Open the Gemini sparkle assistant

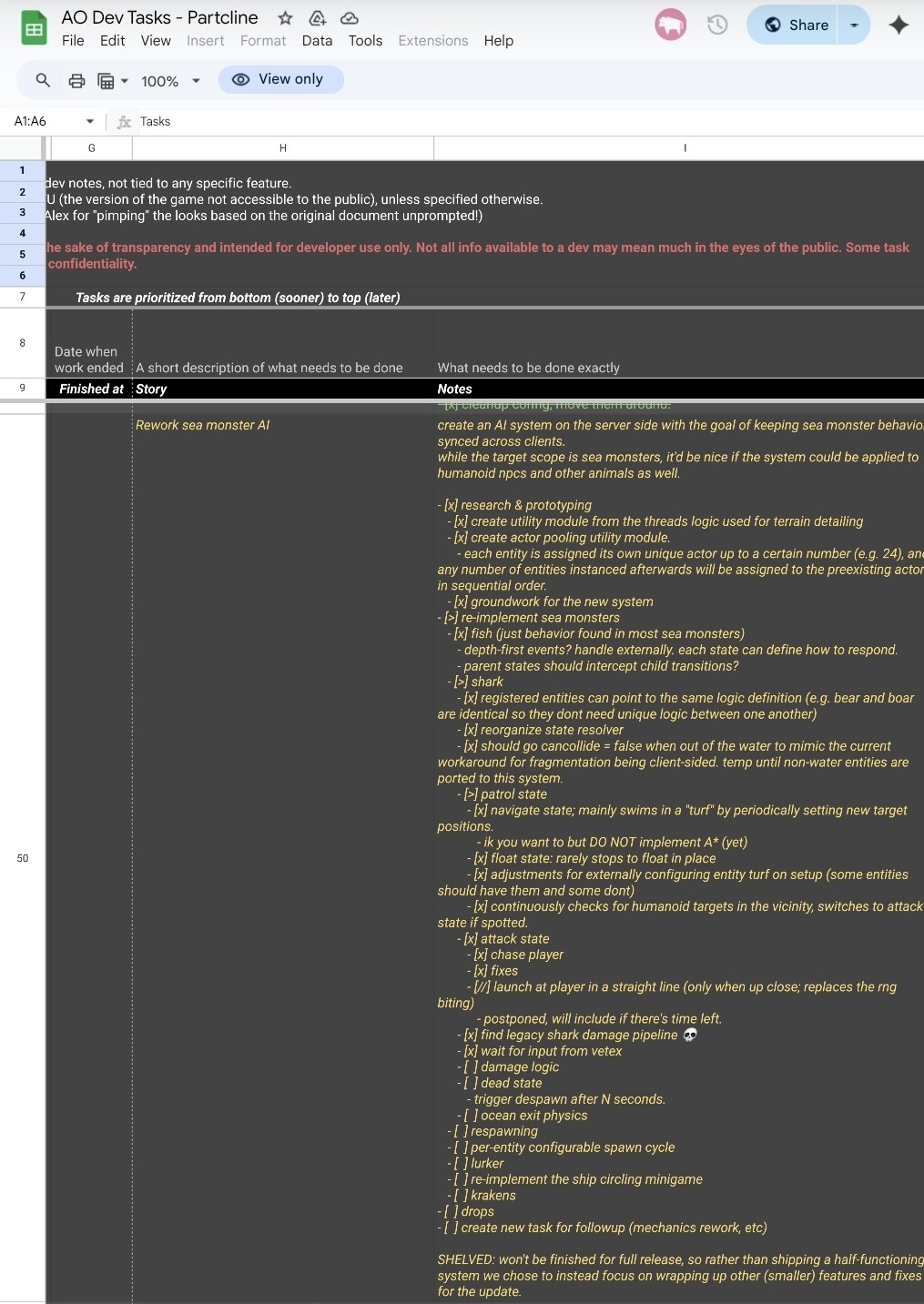tap(899, 25)
